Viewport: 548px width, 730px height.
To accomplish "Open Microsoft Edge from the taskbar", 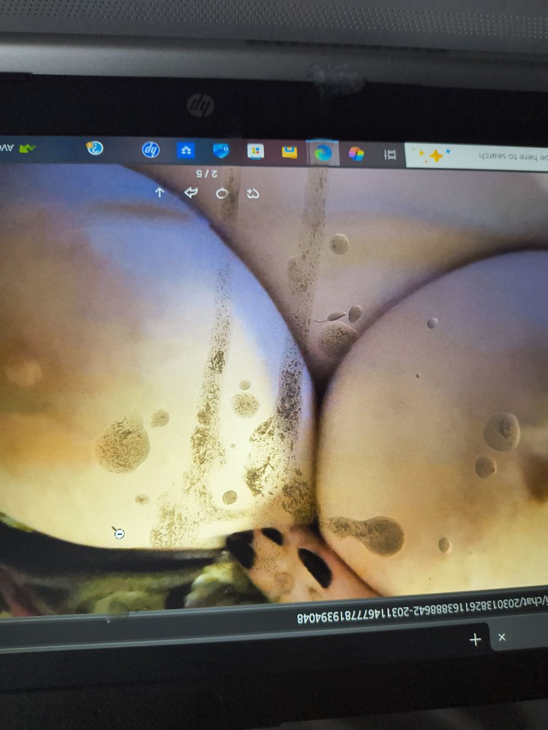I will tap(323, 153).
